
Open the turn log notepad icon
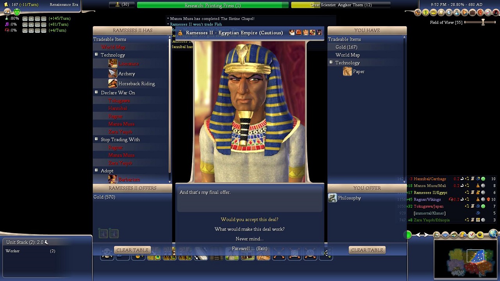(x=7, y=12)
